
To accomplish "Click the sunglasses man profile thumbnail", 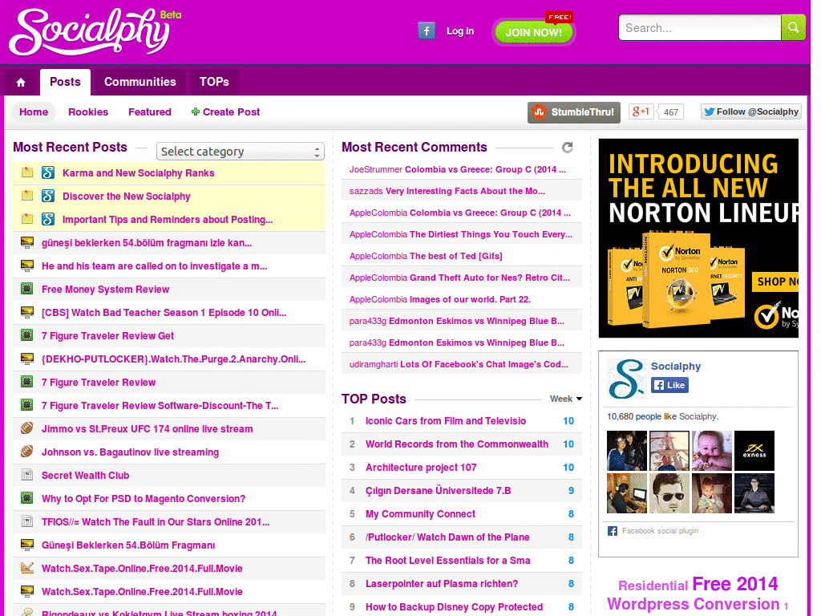I will tap(669, 493).
